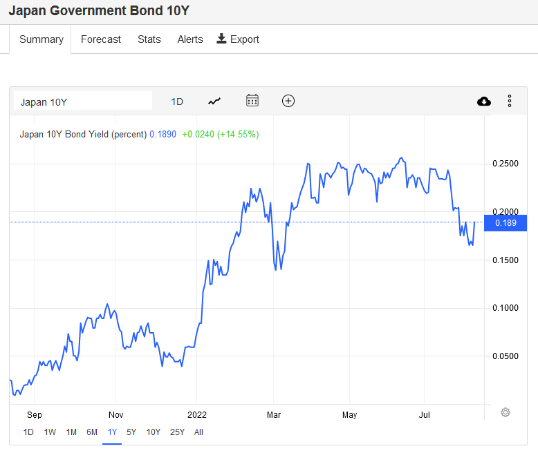
Task: Click the Export tab label
Action: (x=245, y=39)
